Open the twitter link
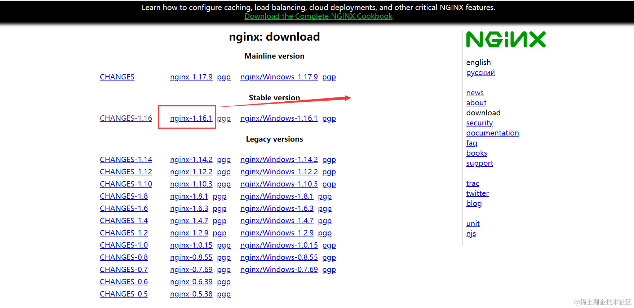The image size is (634, 308). pos(478,193)
